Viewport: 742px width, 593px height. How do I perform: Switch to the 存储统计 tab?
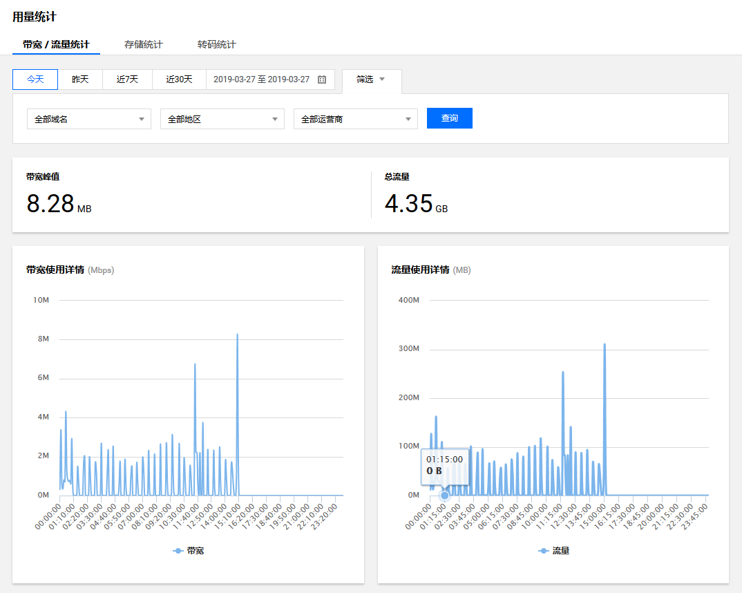pyautogui.click(x=144, y=44)
